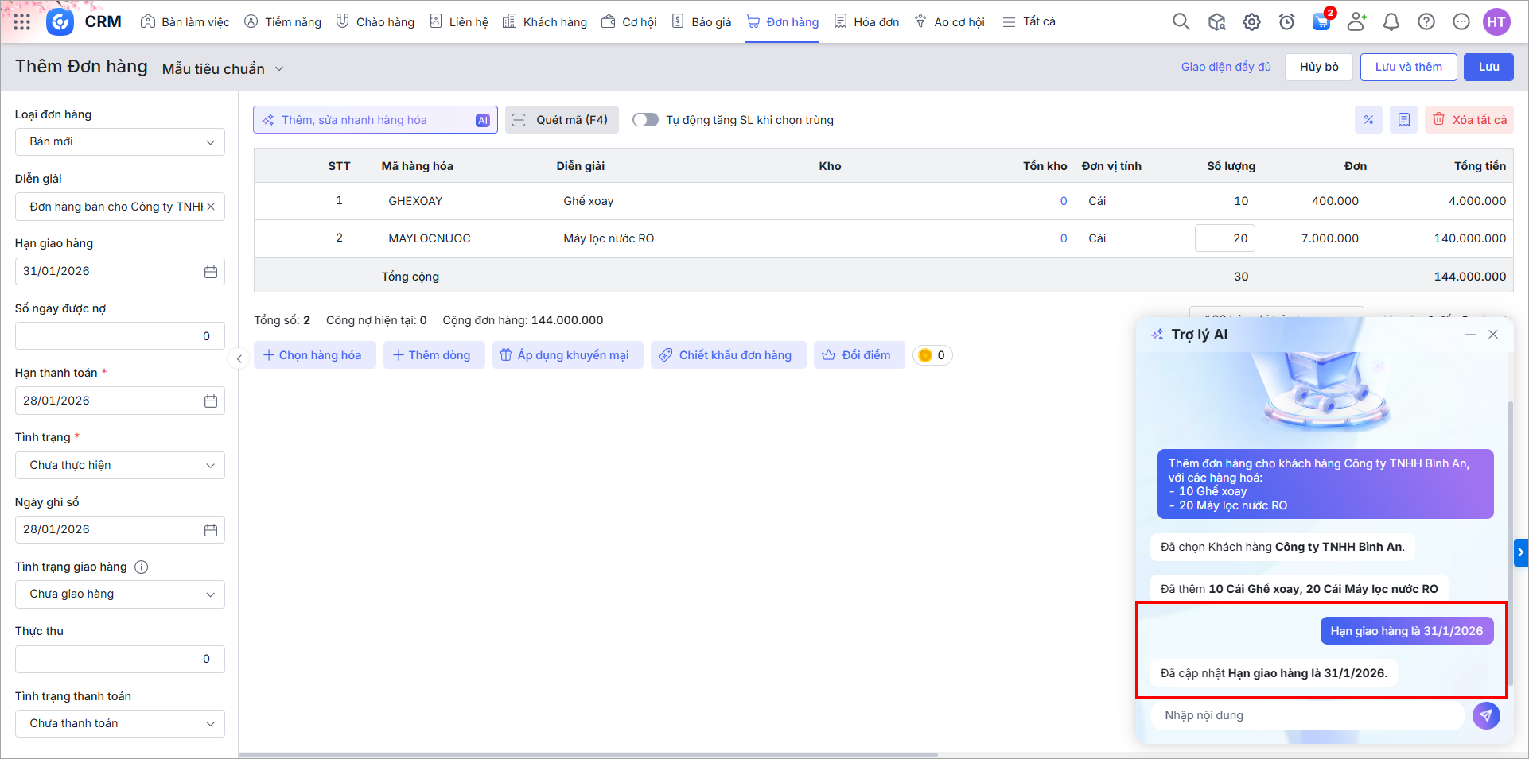The height and width of the screenshot is (759, 1529).
Task: Open the shopping cart with badge
Action: [1321, 21]
